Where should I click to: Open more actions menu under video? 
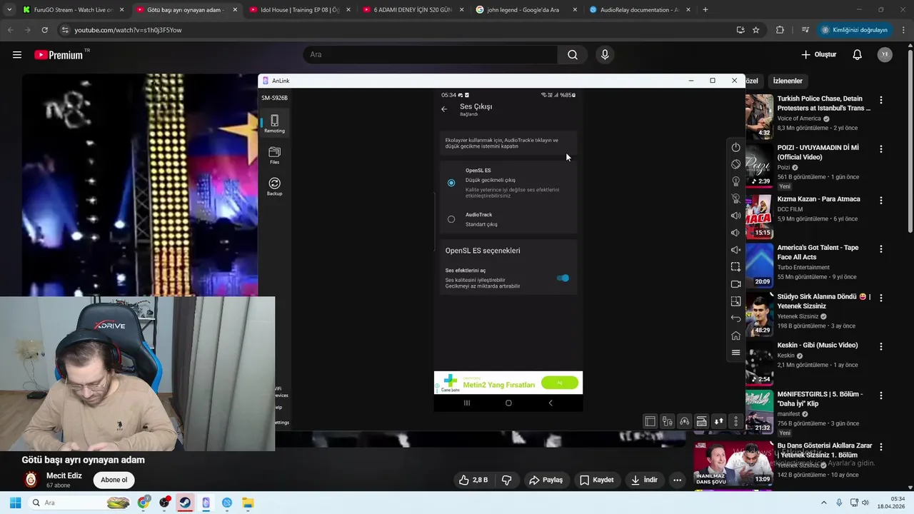click(x=677, y=480)
